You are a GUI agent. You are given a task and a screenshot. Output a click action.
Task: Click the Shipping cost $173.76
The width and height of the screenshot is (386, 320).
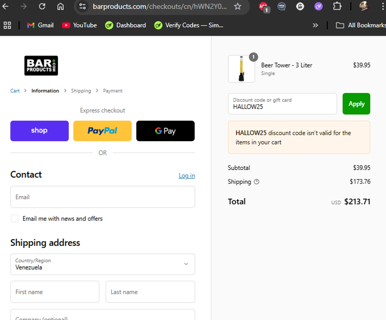click(360, 182)
